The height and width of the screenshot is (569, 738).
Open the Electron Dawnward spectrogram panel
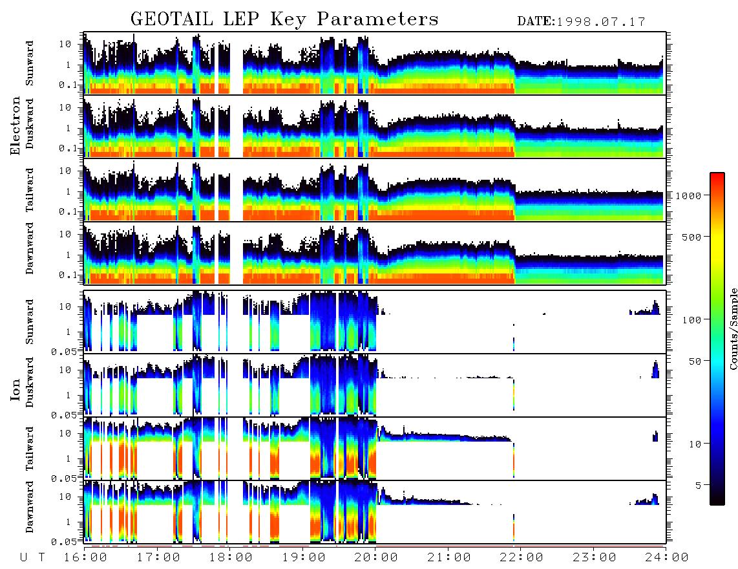(375, 253)
